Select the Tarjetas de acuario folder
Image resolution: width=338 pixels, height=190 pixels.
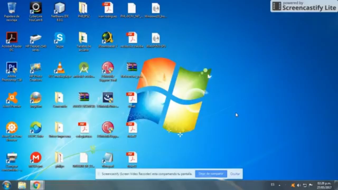point(83,42)
